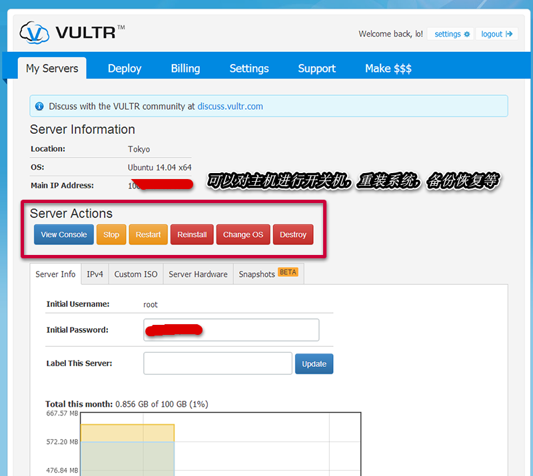The width and height of the screenshot is (533, 476).
Task: Open the Deploy navigation tab
Action: (125, 69)
